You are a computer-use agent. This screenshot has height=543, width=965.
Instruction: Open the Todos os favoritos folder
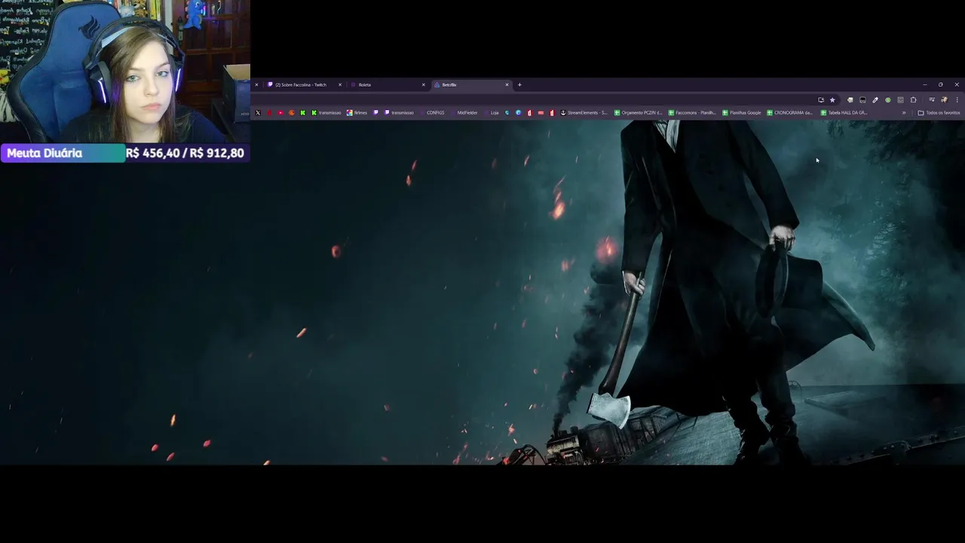coord(939,112)
